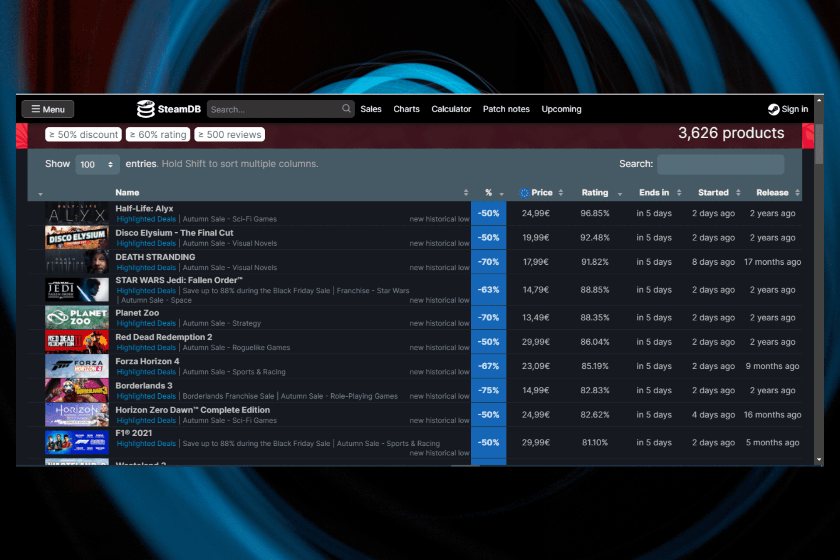This screenshot has height=560, width=840.
Task: Click the Red Dead Redemption 2 cover art
Action: (x=77, y=342)
